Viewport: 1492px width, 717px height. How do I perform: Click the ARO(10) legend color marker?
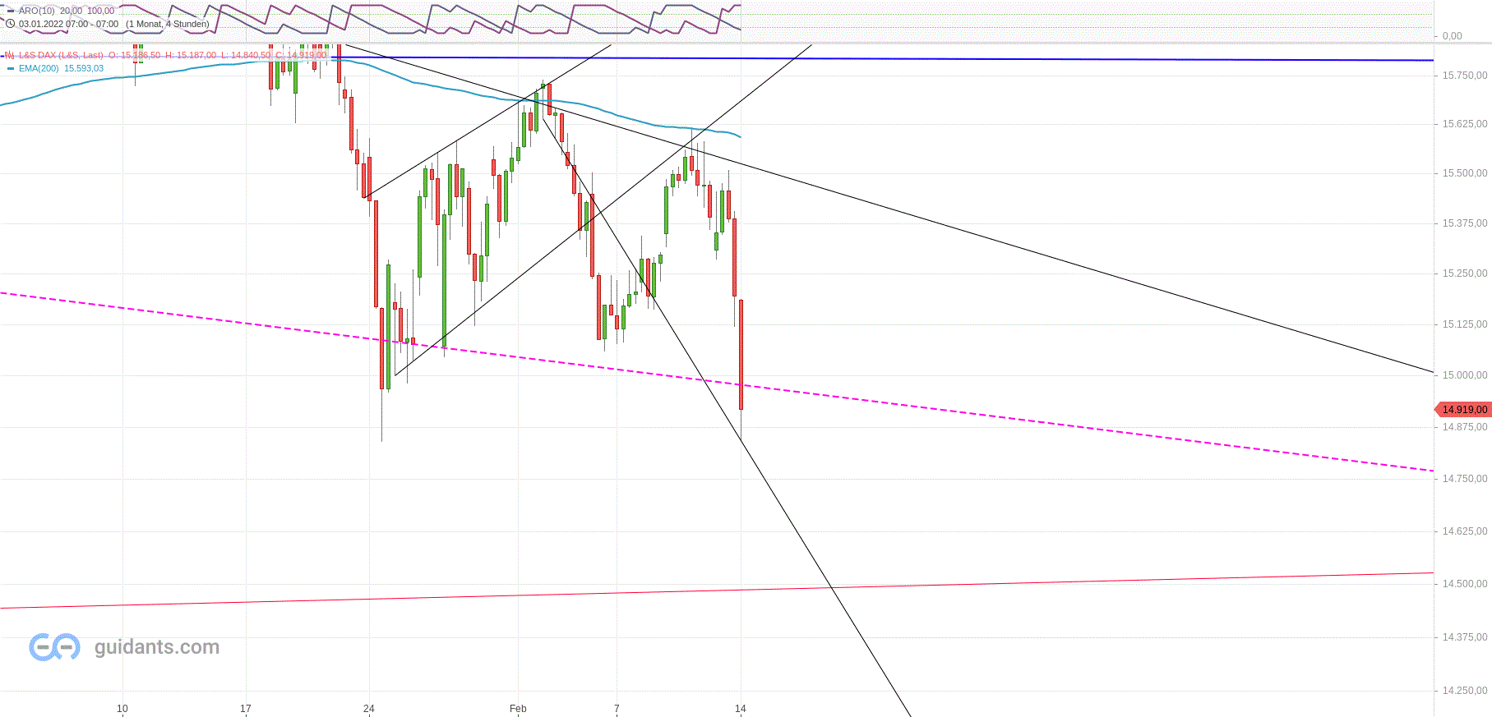(11, 11)
